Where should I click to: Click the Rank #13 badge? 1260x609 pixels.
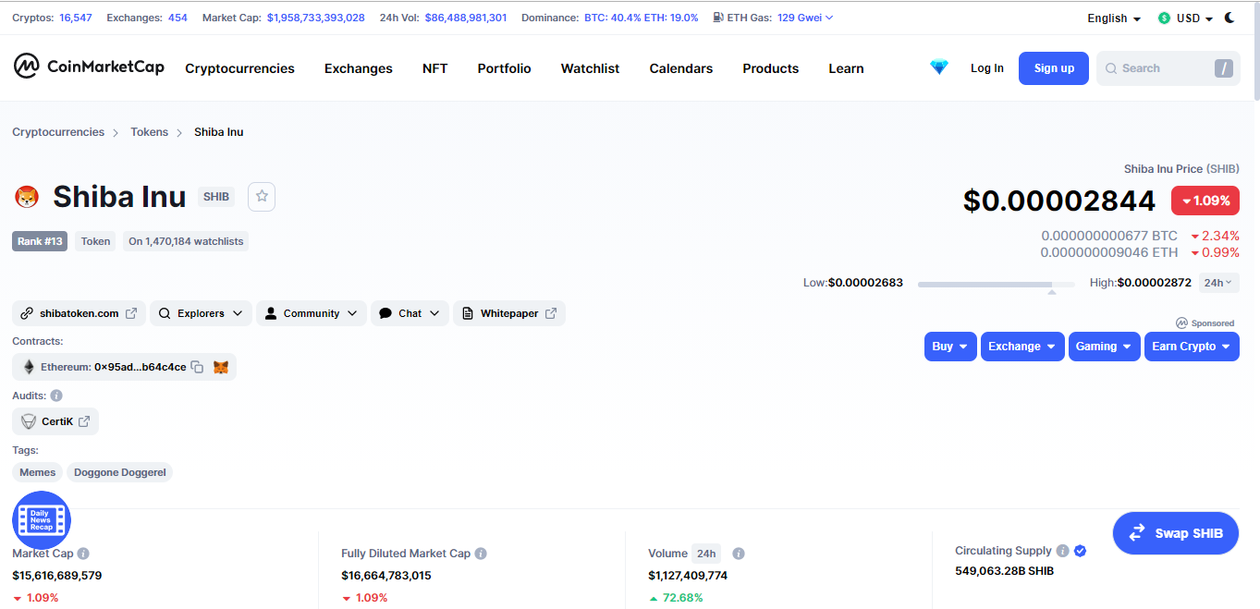click(40, 241)
